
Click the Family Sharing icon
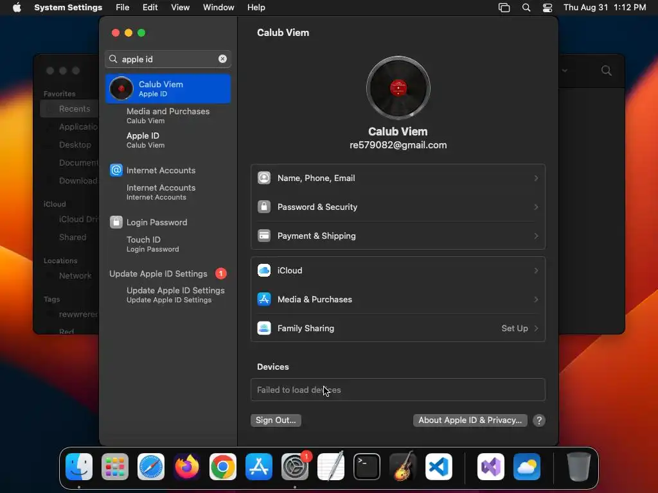click(x=264, y=328)
